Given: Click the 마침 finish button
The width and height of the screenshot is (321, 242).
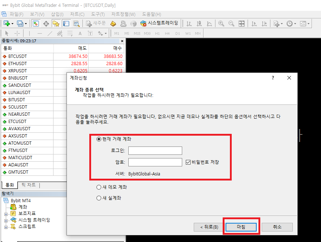Looking at the screenshot, I should (x=241, y=227).
